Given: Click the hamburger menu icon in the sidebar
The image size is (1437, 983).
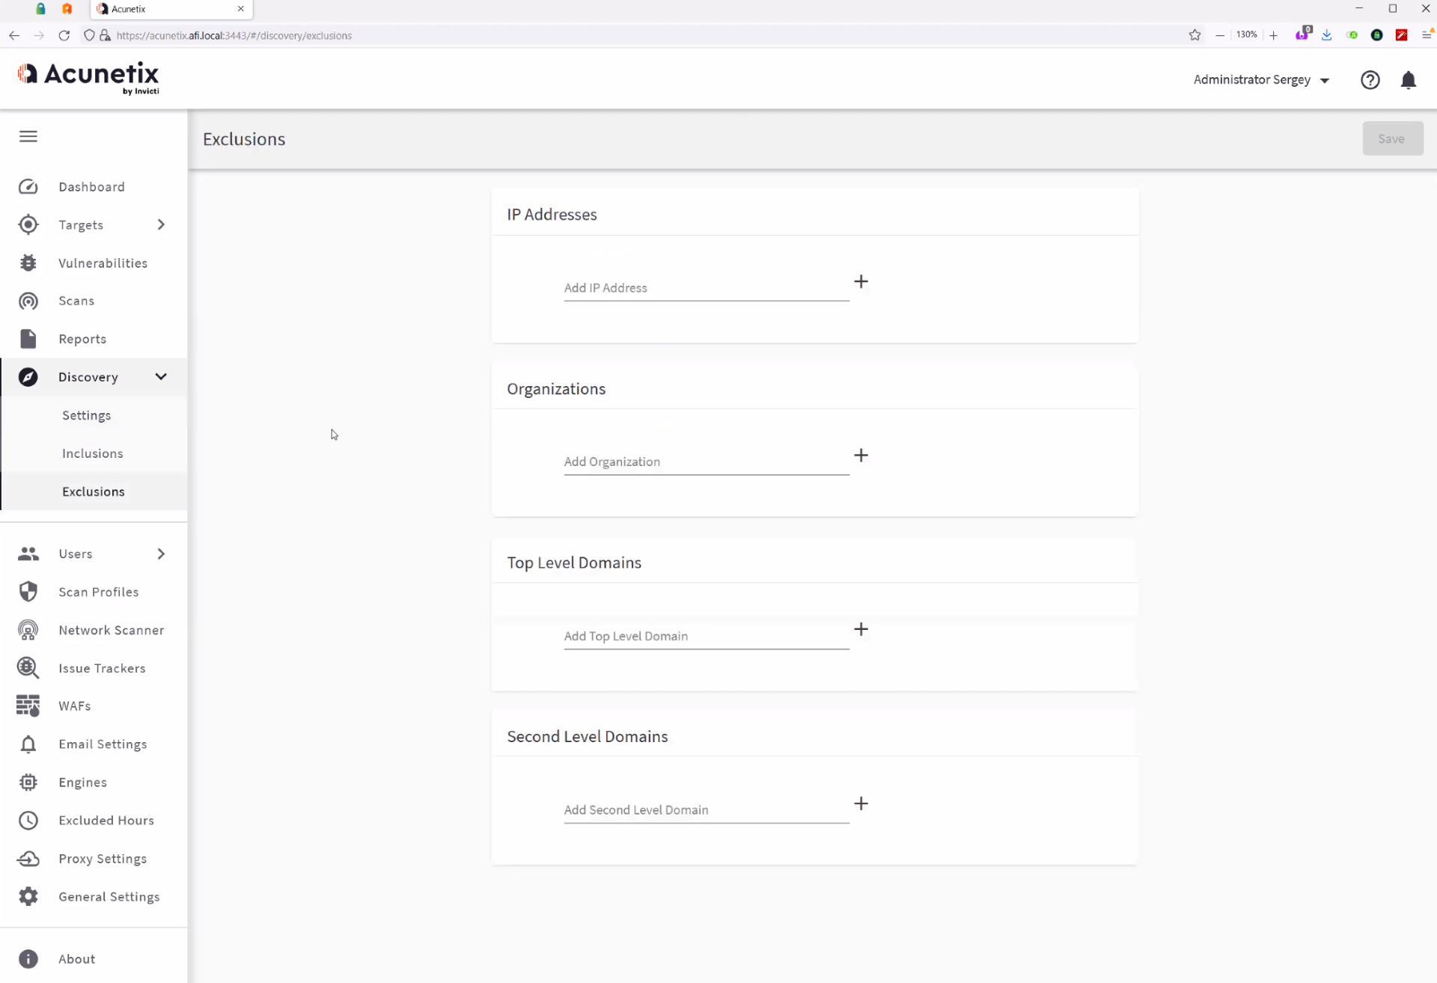Looking at the screenshot, I should (x=28, y=136).
